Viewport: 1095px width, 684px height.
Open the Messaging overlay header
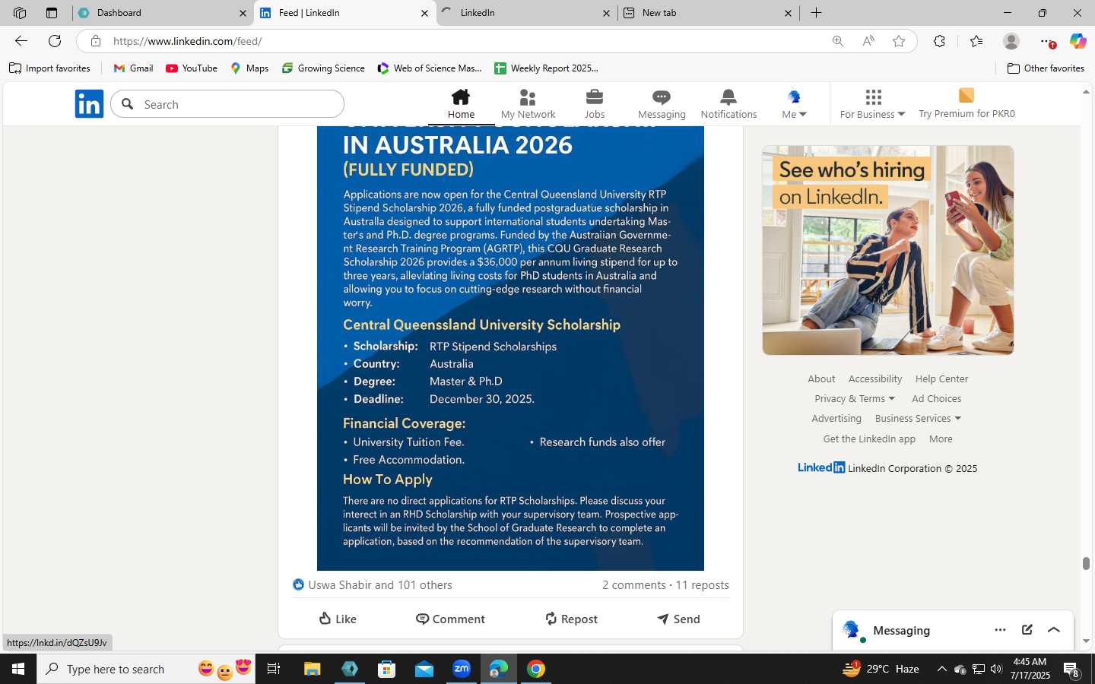pyautogui.click(x=953, y=630)
